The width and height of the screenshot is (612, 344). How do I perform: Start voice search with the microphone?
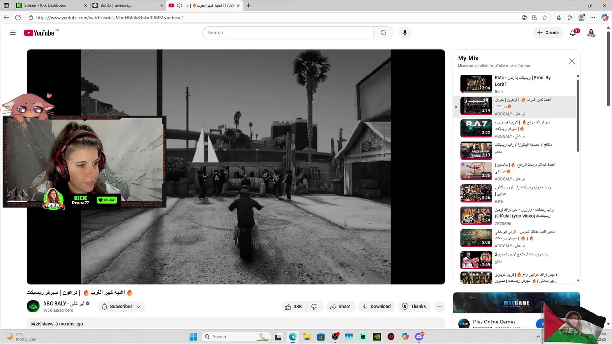pyautogui.click(x=405, y=32)
